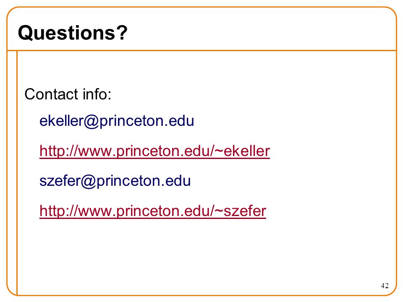The width and height of the screenshot is (403, 302).
Task: Click the orange vertical line beside content
Action: click(x=17, y=172)
